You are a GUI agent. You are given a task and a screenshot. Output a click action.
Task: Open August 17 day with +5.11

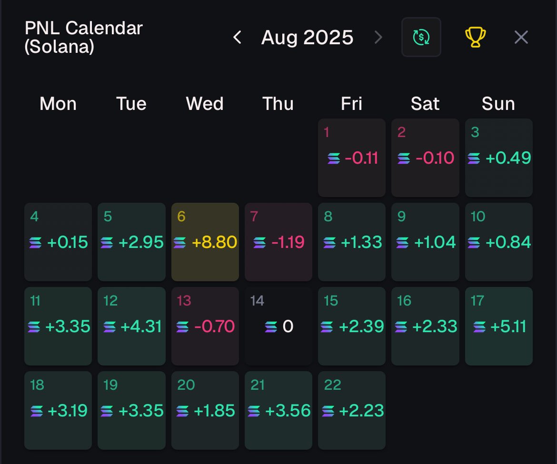click(499, 326)
